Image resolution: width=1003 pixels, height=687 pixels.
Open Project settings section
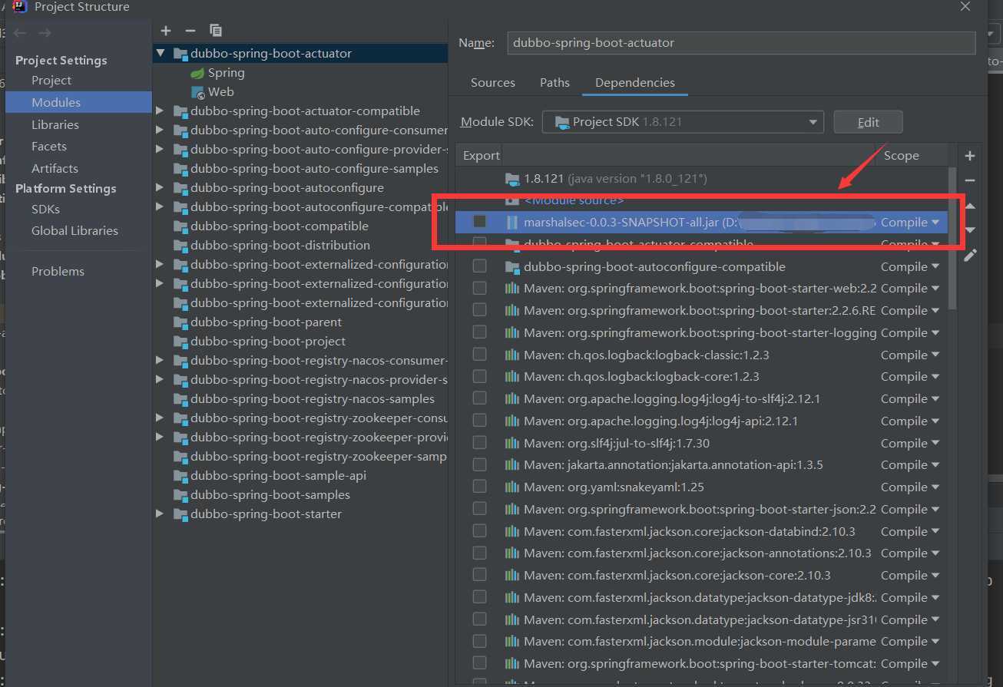tap(51, 81)
